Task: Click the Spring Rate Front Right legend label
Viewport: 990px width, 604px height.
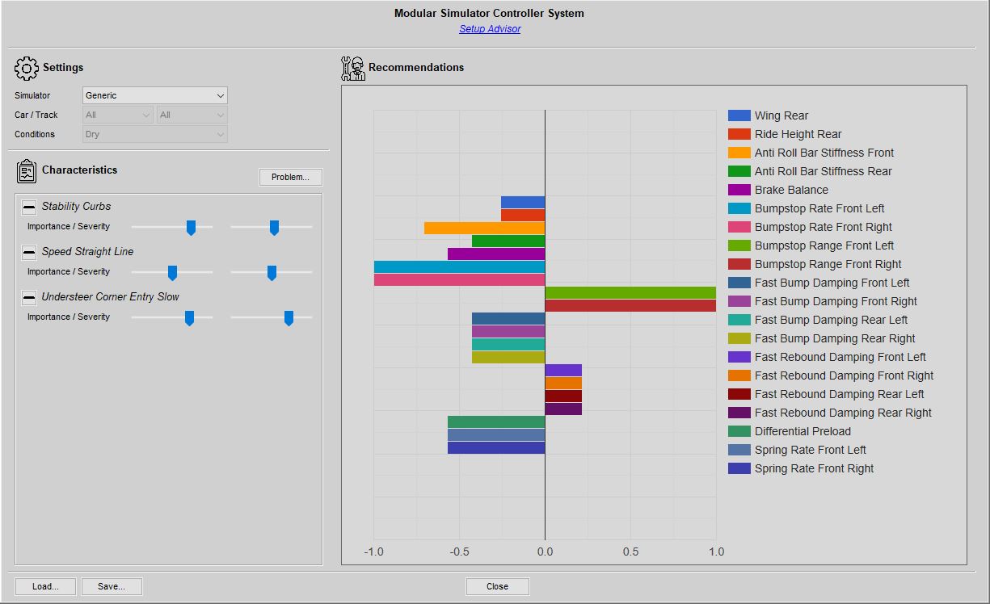Action: click(814, 468)
